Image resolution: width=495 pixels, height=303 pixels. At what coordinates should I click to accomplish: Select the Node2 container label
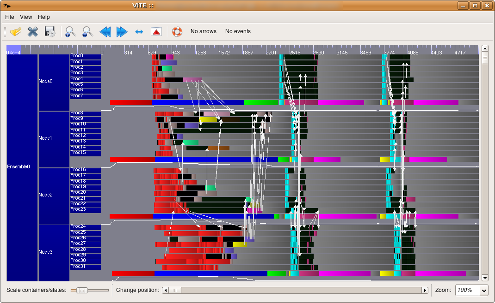tap(45, 195)
